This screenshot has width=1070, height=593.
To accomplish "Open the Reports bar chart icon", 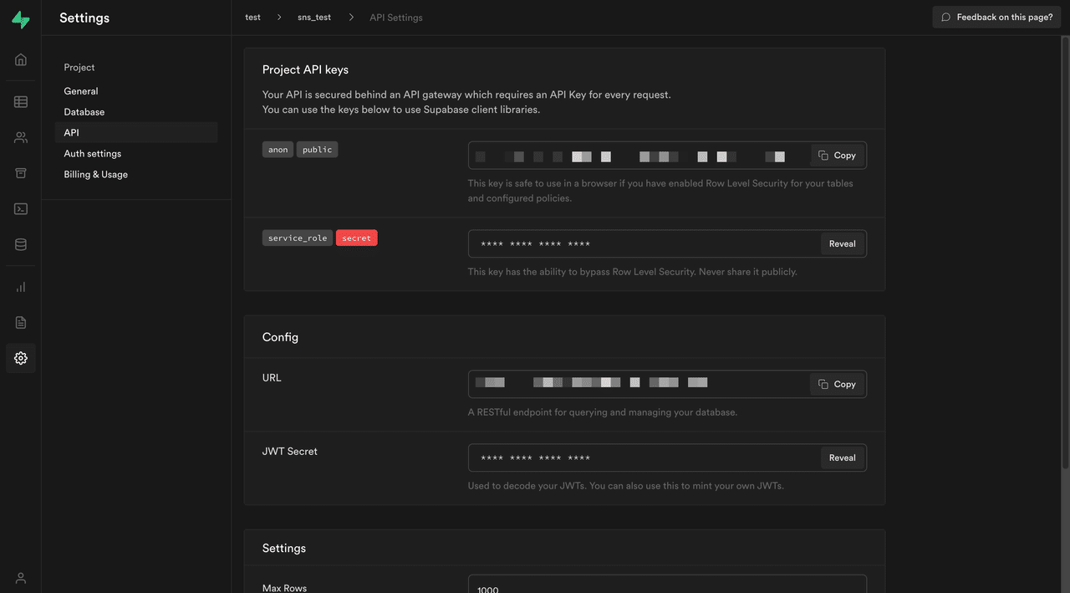I will point(21,287).
